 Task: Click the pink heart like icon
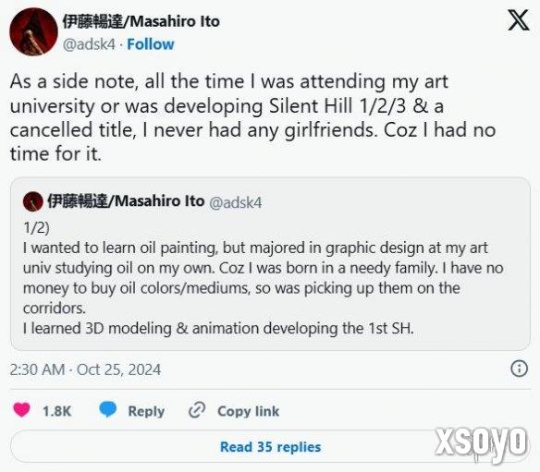pyautogui.click(x=21, y=410)
